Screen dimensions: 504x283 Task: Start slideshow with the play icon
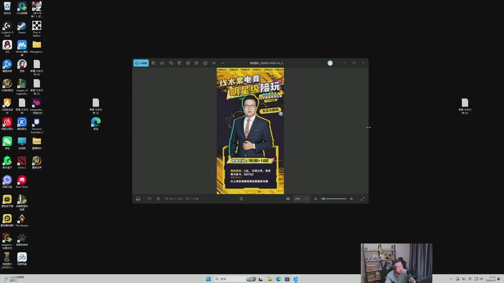(x=205, y=63)
